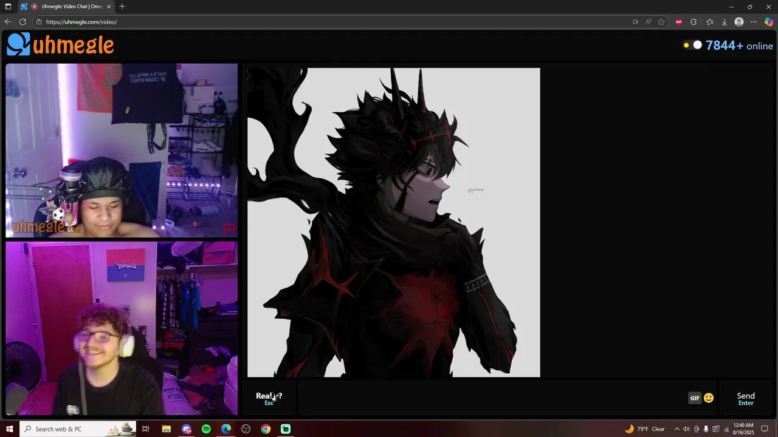Click the Uhmegle logo in the header
Viewport: 778px width, 437px height.
point(60,44)
